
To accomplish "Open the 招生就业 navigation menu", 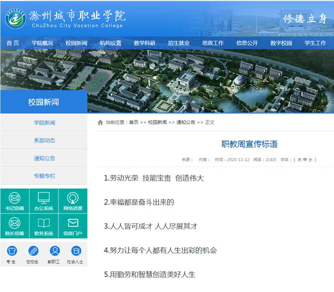I will (178, 43).
